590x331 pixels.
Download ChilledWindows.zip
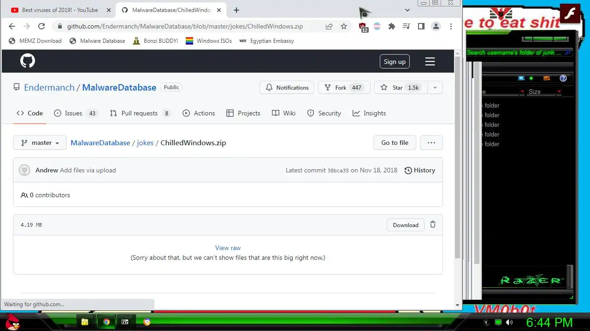(x=406, y=225)
